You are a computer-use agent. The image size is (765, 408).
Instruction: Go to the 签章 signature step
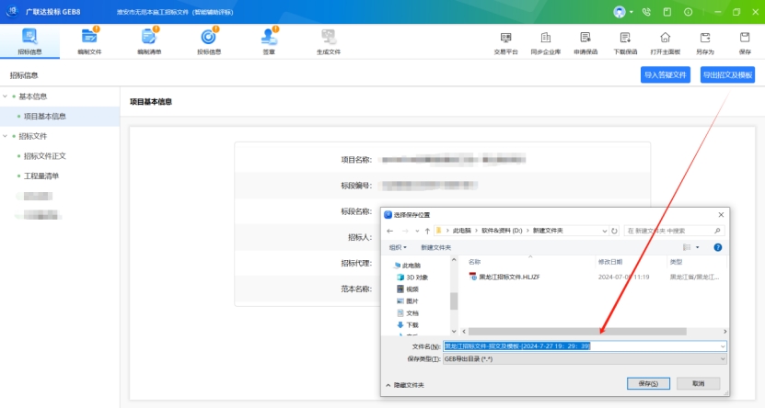tap(269, 39)
